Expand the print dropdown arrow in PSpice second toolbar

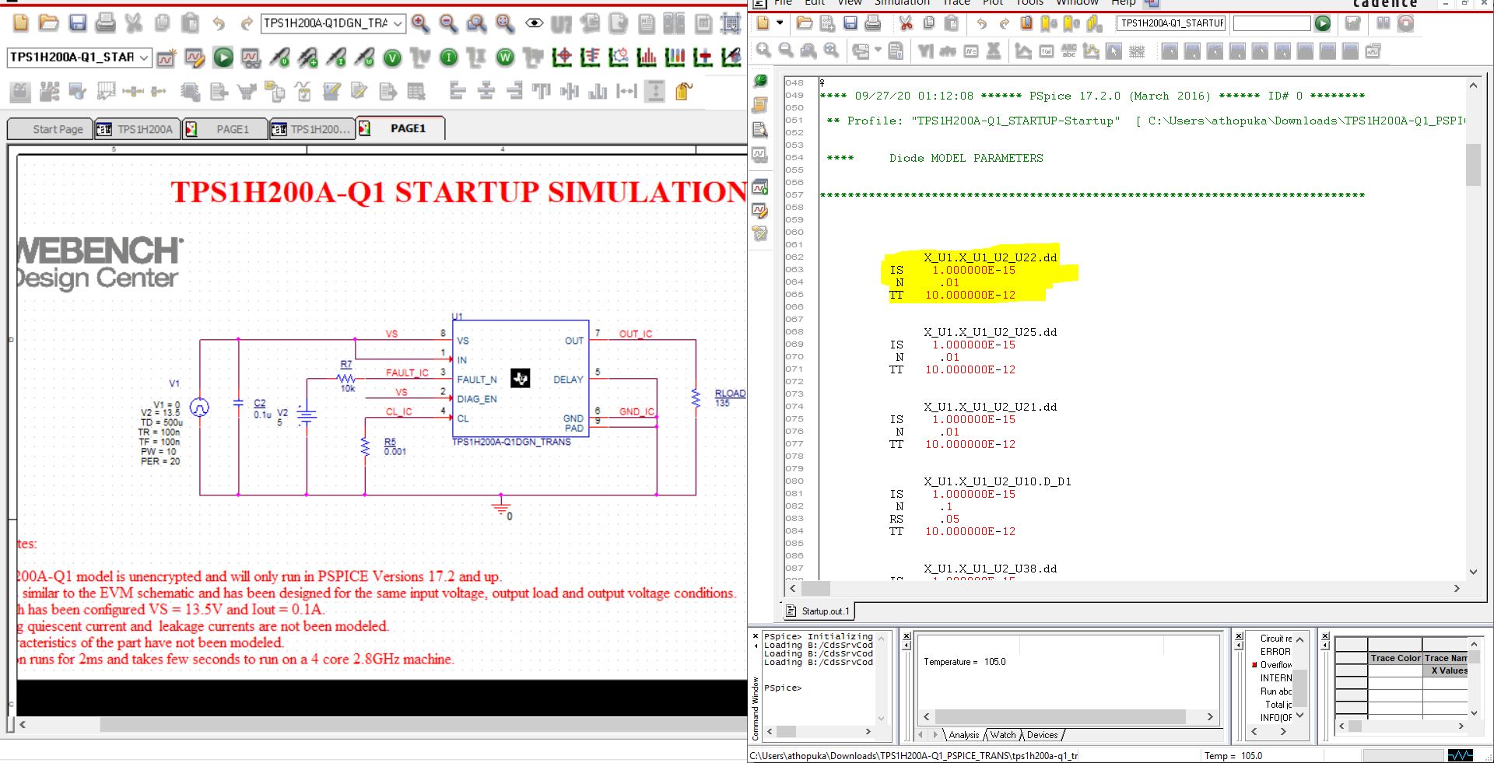point(879,51)
